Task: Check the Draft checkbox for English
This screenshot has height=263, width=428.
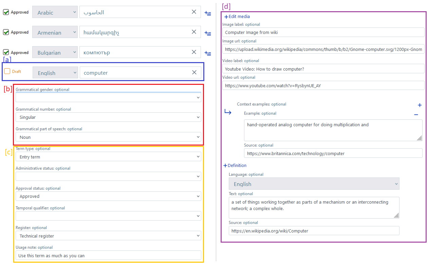Action: coord(7,71)
